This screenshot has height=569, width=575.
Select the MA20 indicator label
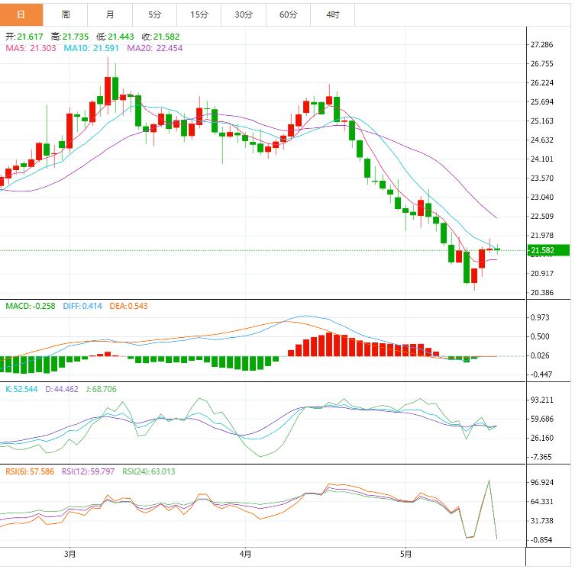(154, 48)
